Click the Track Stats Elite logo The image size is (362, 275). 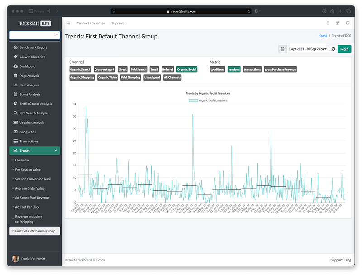[34, 24]
